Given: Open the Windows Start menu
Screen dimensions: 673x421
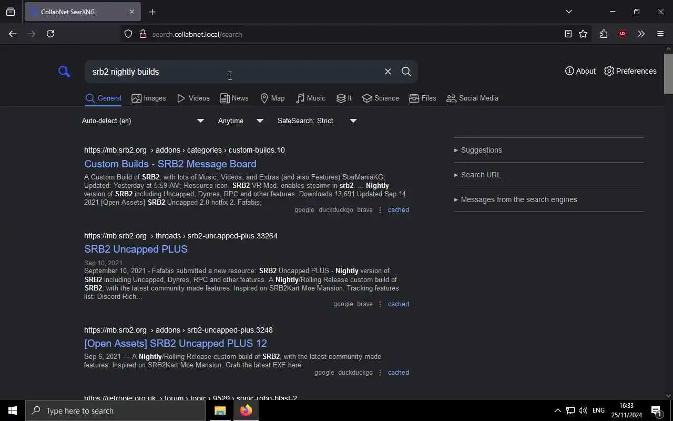Looking at the screenshot, I should [13, 410].
